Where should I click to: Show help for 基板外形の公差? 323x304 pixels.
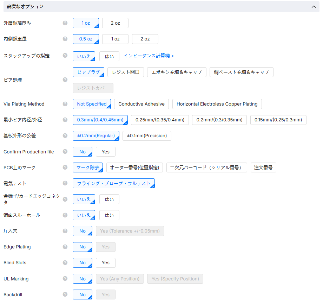point(65,136)
